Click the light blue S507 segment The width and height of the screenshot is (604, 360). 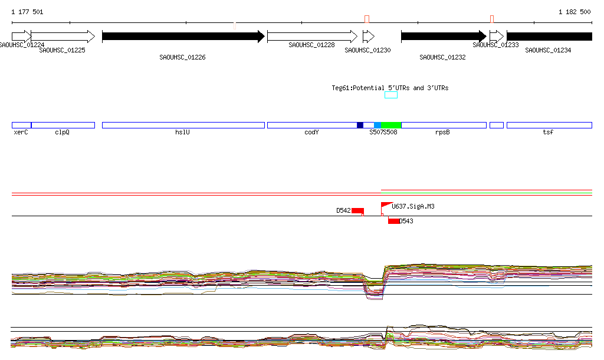377,125
